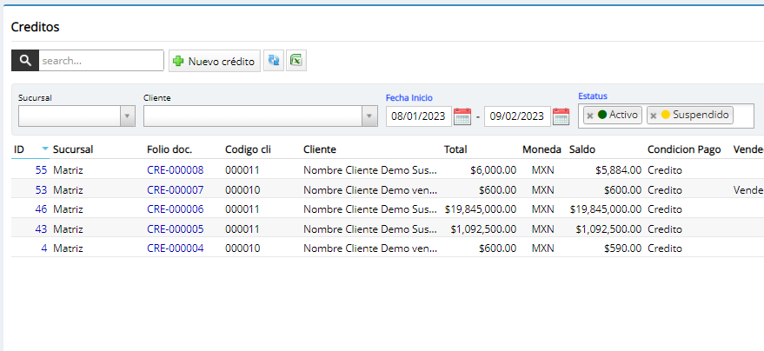764x351 pixels.
Task: Click the refresh credits icon
Action: pyautogui.click(x=274, y=61)
